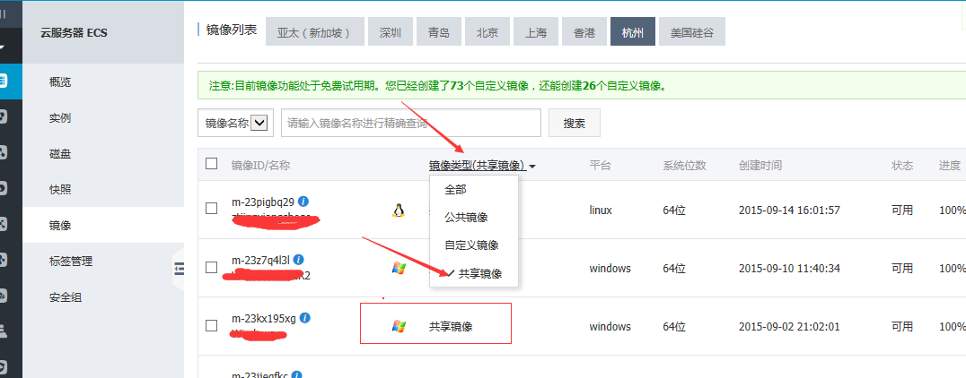Click the highlighted blue left navigation icon
The image size is (966, 378).
coord(4,81)
